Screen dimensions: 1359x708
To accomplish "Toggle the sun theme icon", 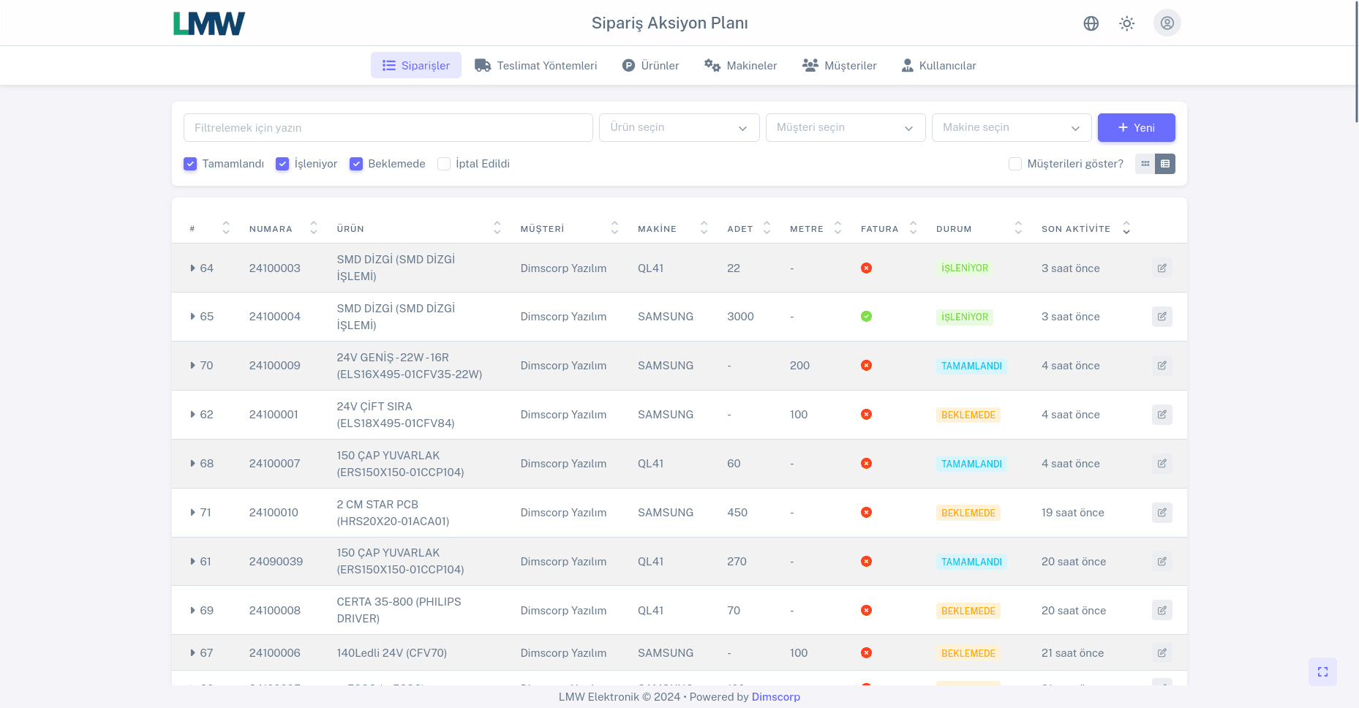I will point(1126,23).
